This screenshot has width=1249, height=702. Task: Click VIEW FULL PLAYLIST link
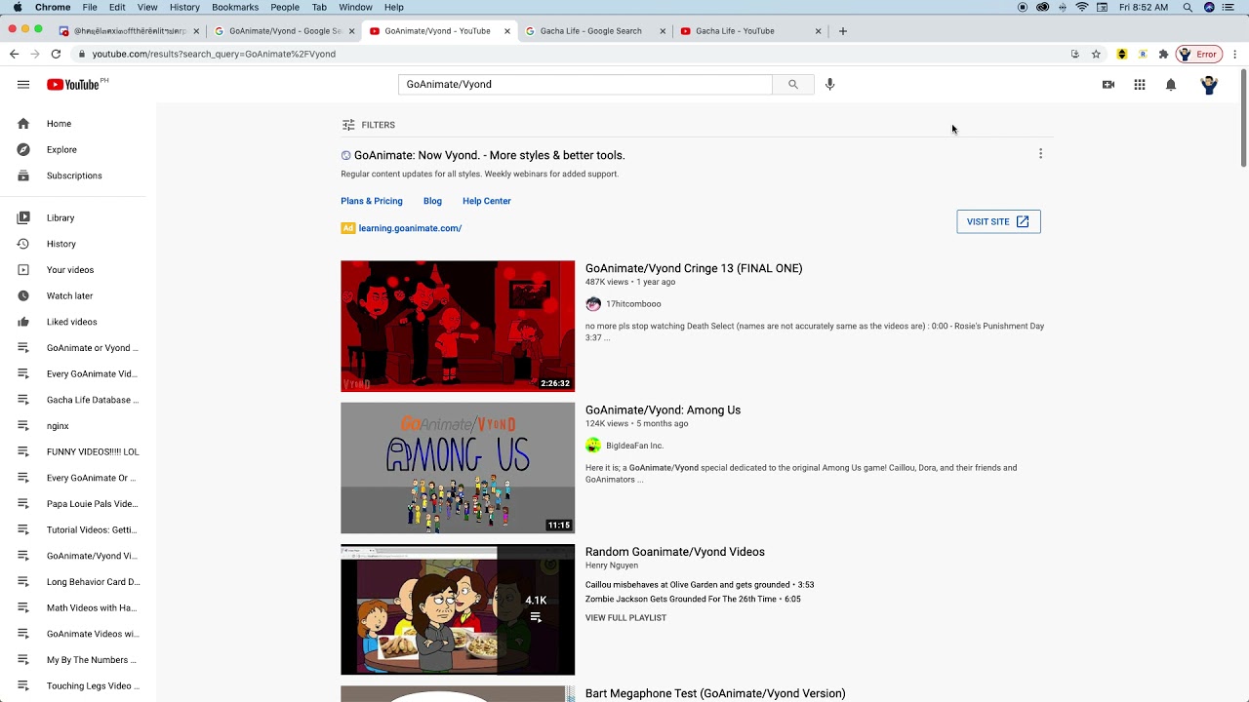625,618
